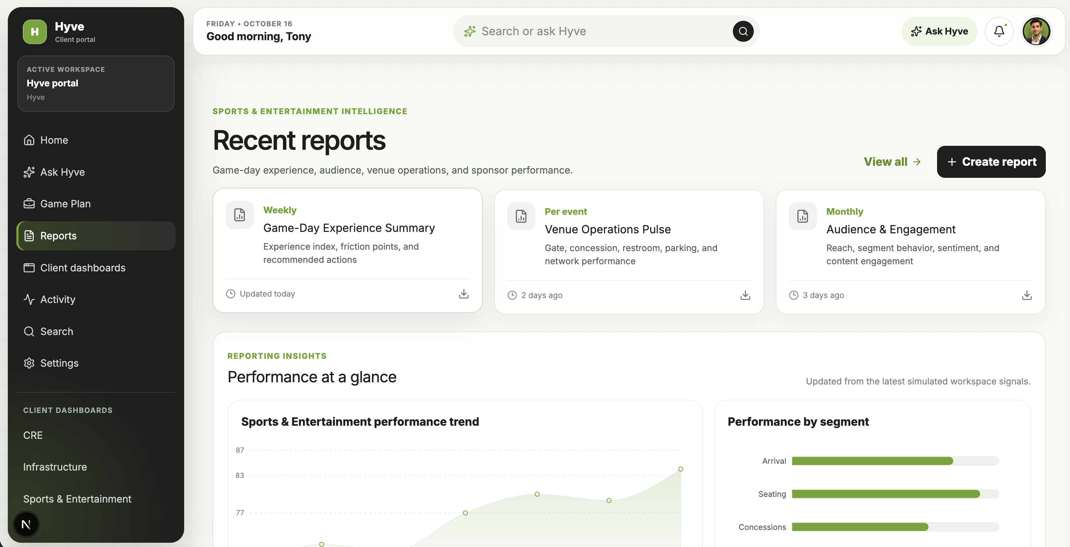Click the Create report button
1070x547 pixels.
pyautogui.click(x=991, y=162)
